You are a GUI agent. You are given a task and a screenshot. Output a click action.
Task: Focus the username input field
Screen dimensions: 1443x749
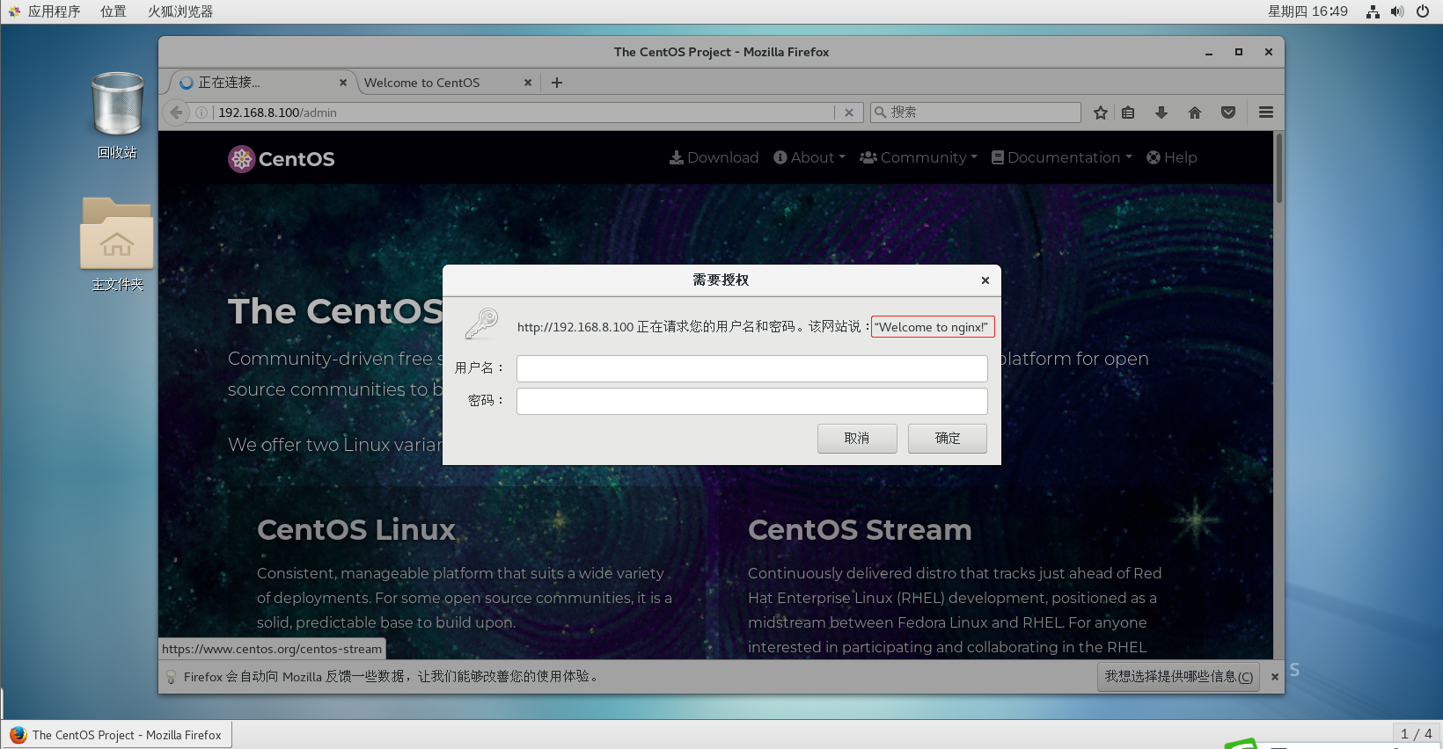(752, 368)
